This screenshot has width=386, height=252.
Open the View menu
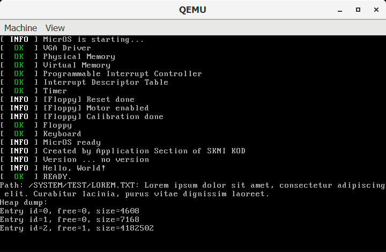coord(55,28)
